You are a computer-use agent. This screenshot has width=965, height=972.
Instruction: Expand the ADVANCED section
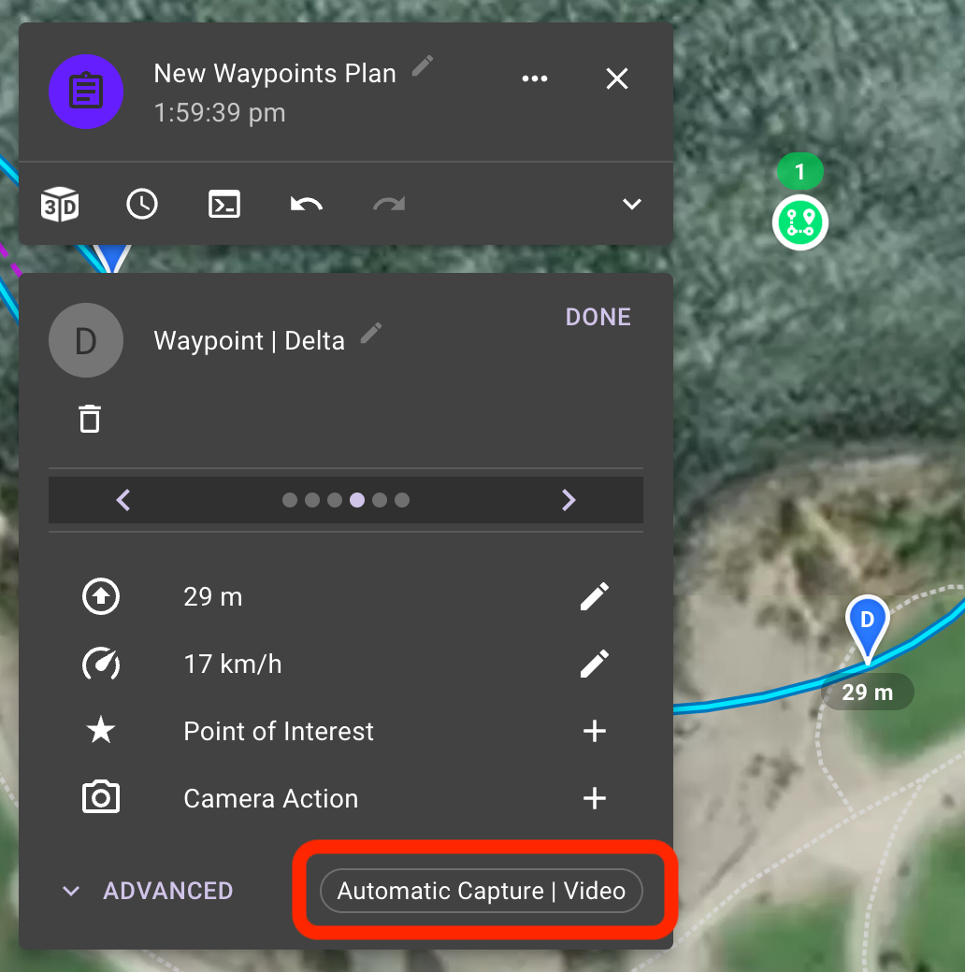[148, 891]
